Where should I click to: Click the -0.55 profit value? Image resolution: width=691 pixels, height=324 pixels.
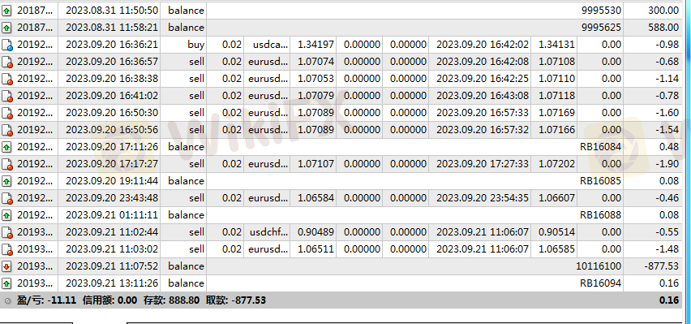667,231
